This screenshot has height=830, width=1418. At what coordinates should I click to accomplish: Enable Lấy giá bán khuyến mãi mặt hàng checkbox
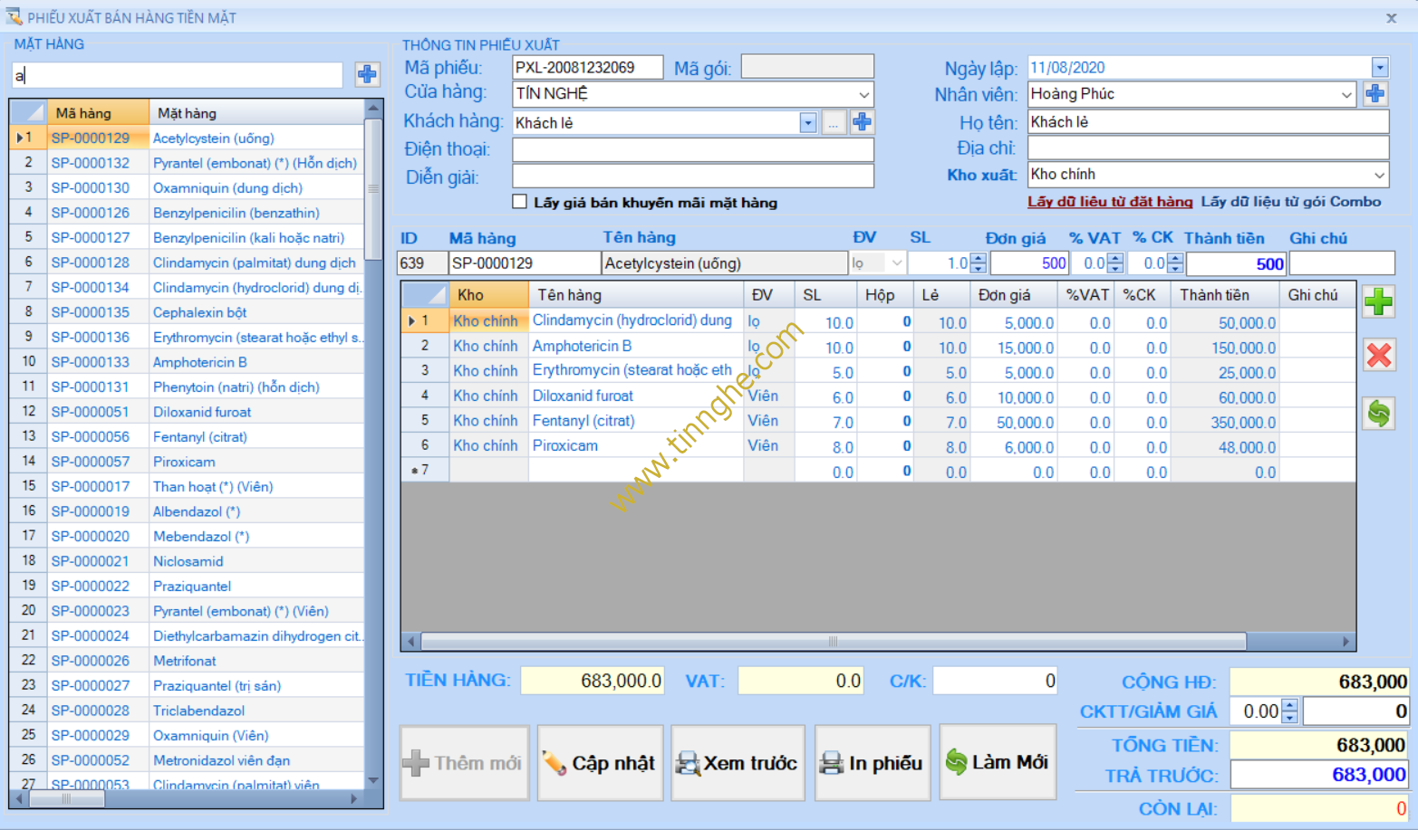click(x=519, y=202)
